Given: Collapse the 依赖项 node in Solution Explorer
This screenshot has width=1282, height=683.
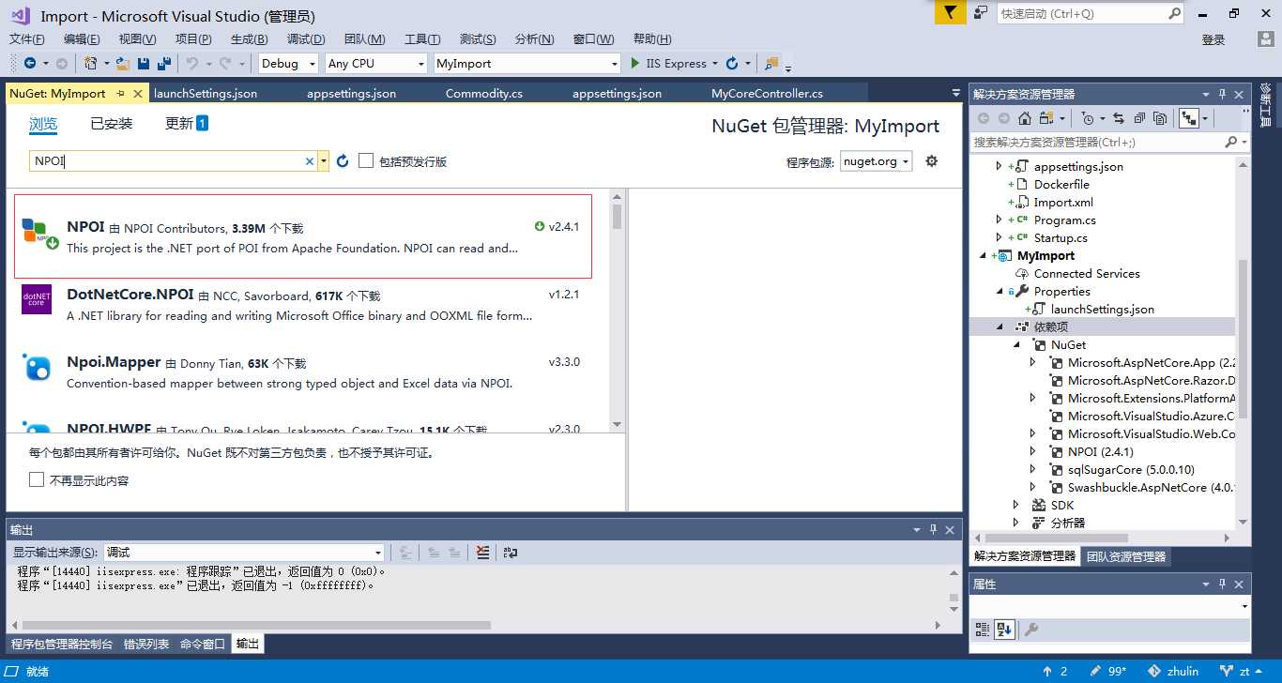Looking at the screenshot, I should click(x=999, y=326).
